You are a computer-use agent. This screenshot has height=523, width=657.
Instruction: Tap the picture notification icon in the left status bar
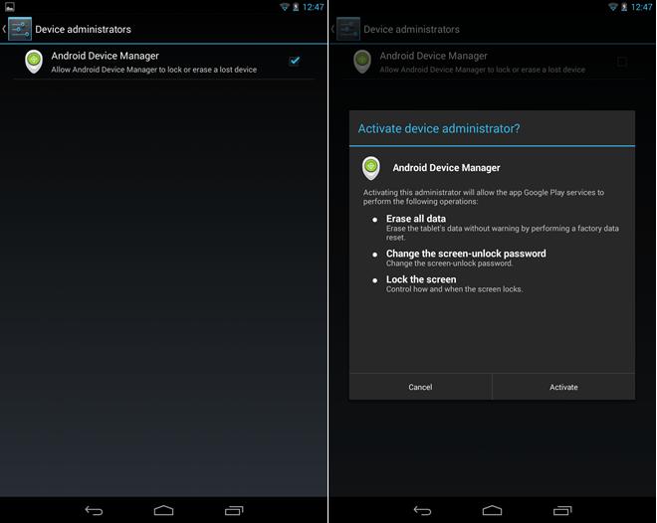(10, 7)
